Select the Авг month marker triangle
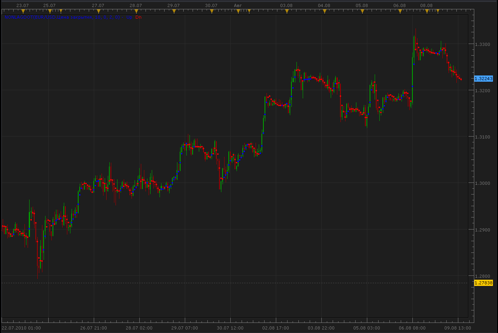The height and width of the screenshot is (333, 498). (x=238, y=11)
